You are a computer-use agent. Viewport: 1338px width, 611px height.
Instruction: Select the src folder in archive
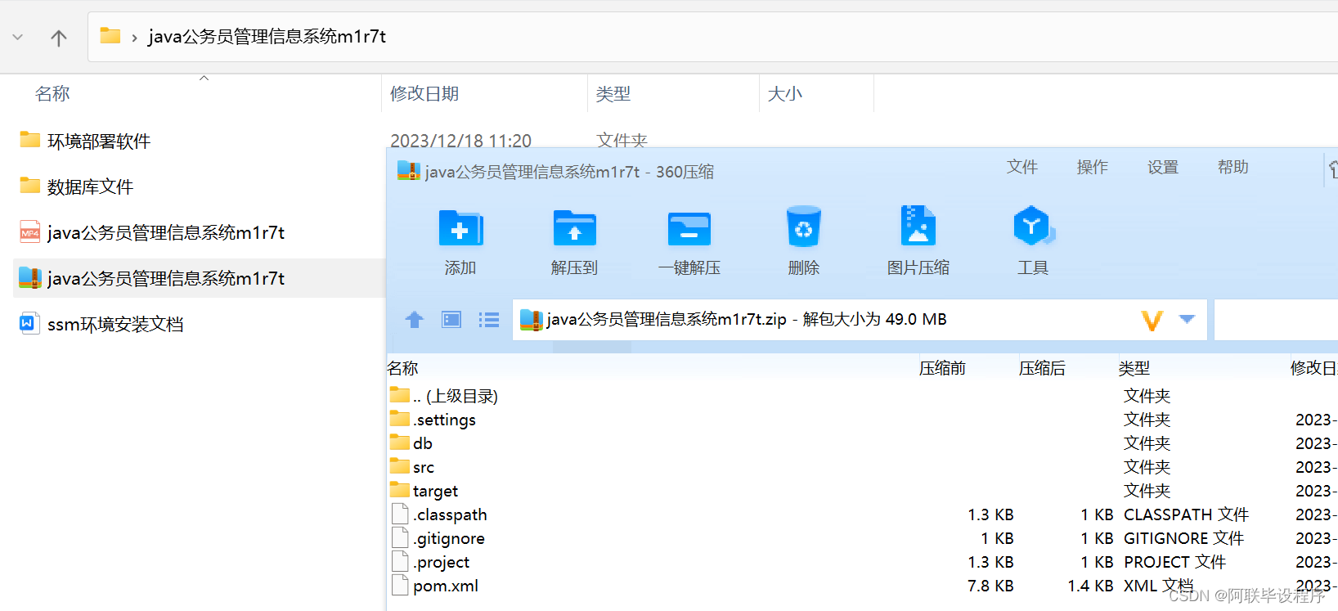[x=424, y=467]
